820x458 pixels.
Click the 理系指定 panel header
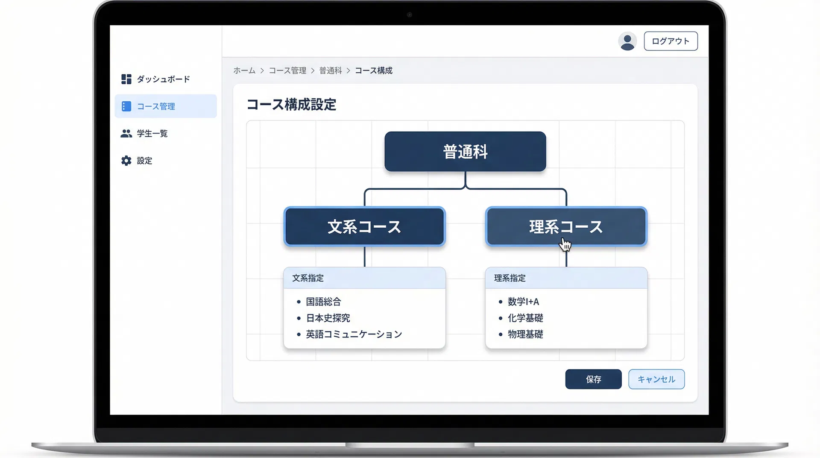[509, 278]
